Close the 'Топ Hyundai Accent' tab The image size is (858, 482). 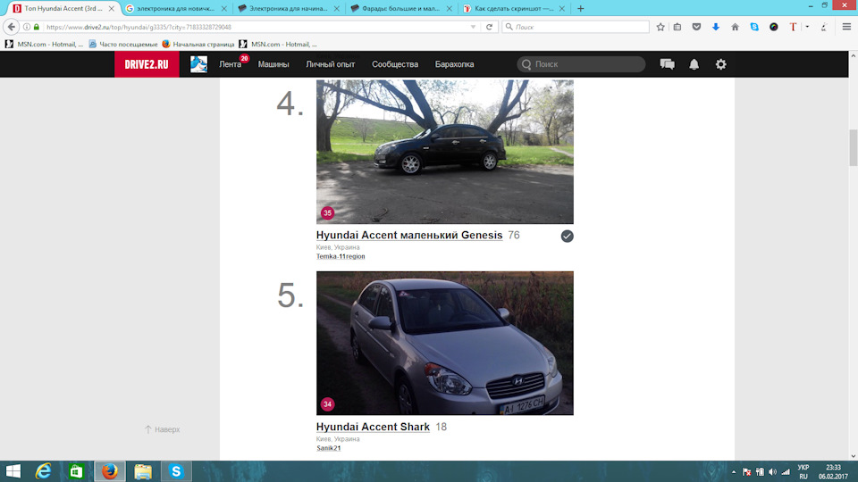(x=112, y=9)
